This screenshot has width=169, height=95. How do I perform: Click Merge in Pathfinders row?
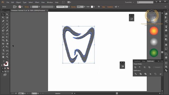[145, 74]
